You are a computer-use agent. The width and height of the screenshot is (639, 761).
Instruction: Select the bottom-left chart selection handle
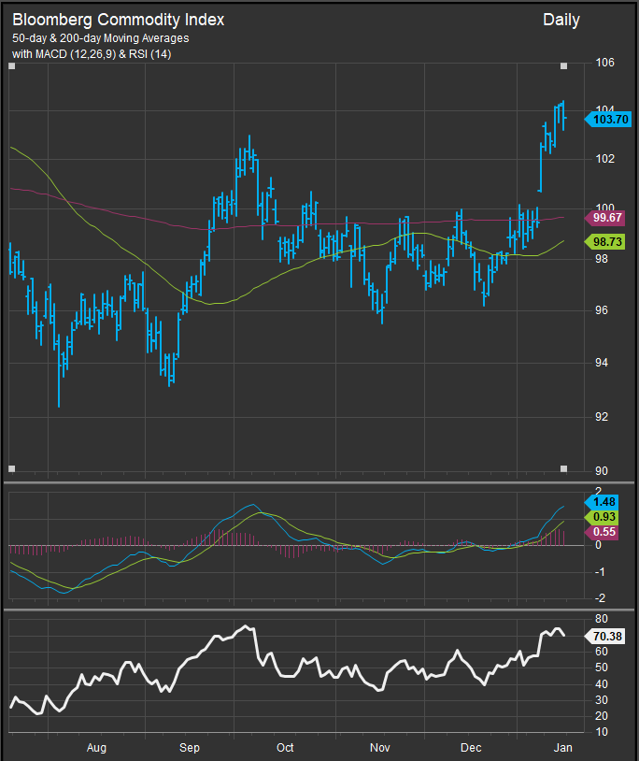click(x=12, y=468)
